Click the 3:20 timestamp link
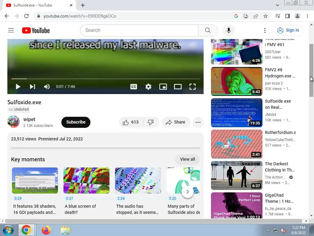314x236 pixels. 172,199
